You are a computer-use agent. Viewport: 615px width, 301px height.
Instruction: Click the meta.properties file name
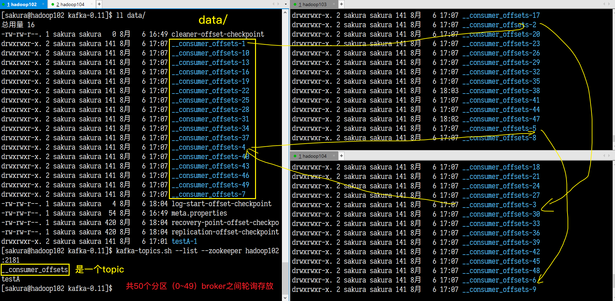[x=199, y=213]
